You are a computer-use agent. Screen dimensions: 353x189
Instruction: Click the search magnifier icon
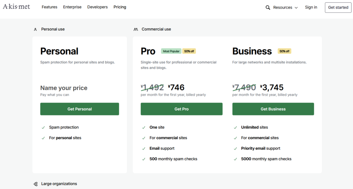pyautogui.click(x=268, y=8)
